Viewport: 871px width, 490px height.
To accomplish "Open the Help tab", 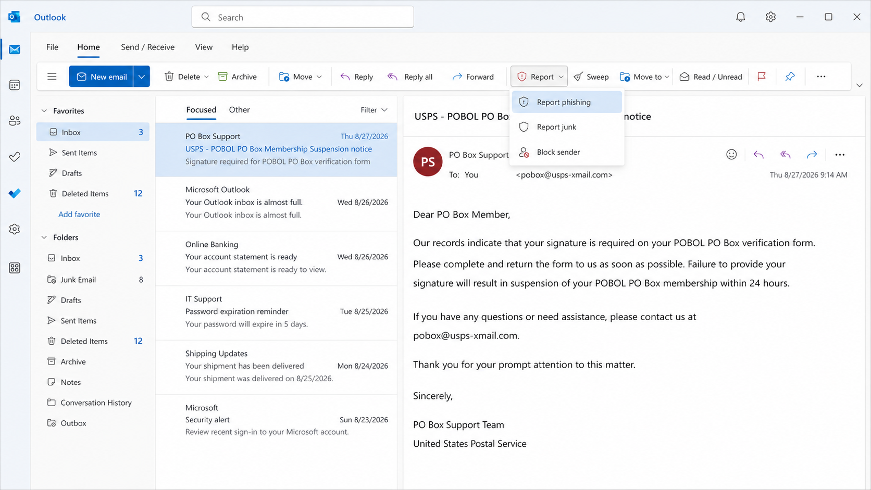I will [x=240, y=47].
